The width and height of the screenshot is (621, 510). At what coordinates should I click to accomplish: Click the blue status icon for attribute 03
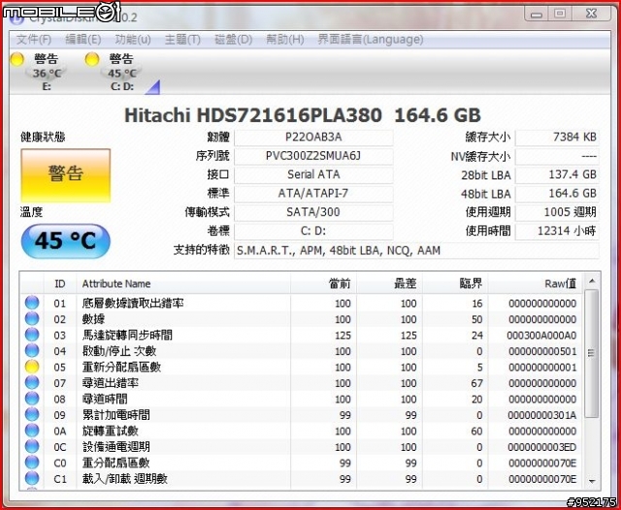coord(32,335)
